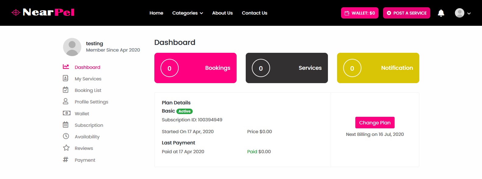Click the Profile Settings user icon

pos(65,101)
